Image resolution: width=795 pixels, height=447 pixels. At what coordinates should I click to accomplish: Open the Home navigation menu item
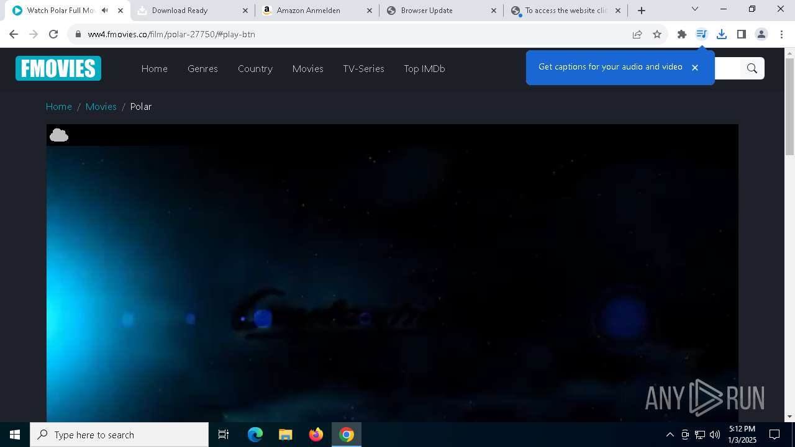pos(155,68)
